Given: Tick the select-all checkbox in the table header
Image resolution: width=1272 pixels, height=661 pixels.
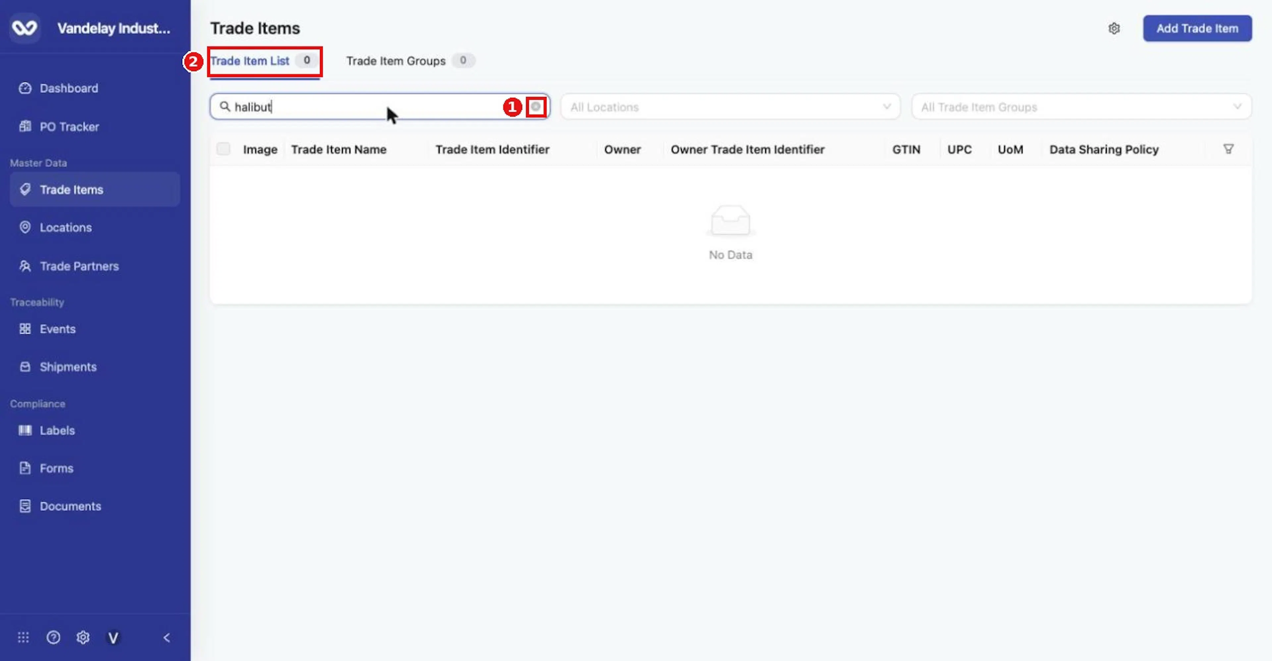Looking at the screenshot, I should click(x=223, y=149).
